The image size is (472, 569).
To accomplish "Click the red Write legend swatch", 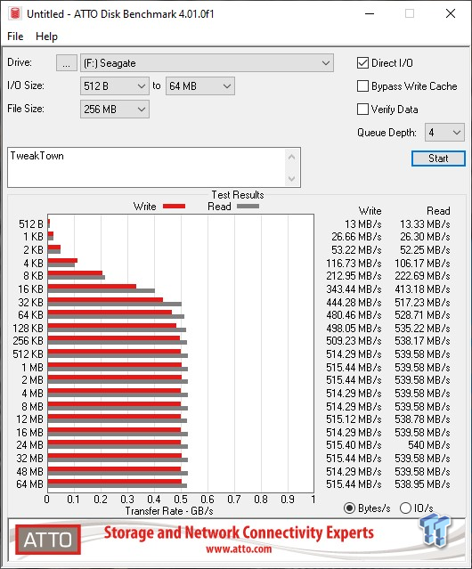I will tap(175, 206).
